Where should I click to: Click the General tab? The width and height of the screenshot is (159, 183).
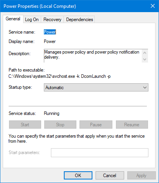(x=13, y=19)
